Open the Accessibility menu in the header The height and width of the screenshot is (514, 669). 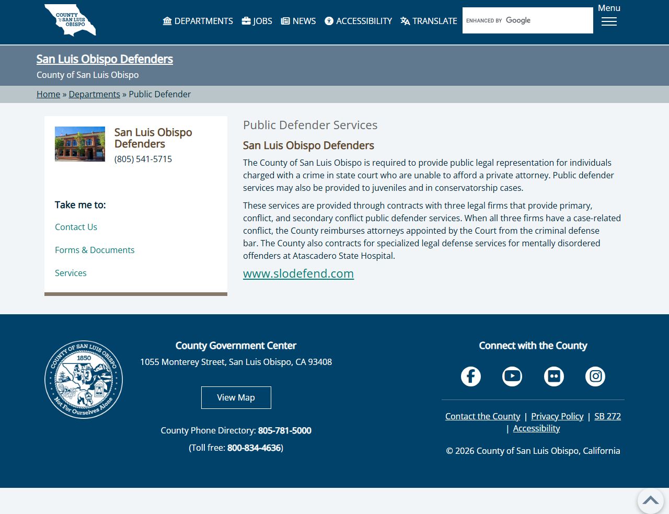359,21
